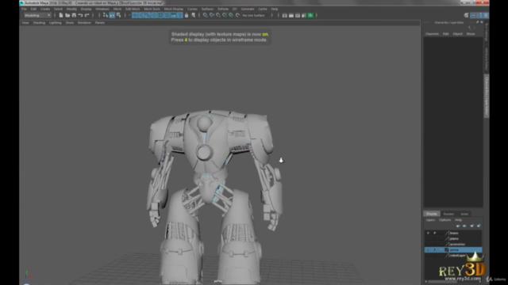Screen dimensions: 508x285
Task: Switch to Anim layer tab
Action: click(464, 214)
